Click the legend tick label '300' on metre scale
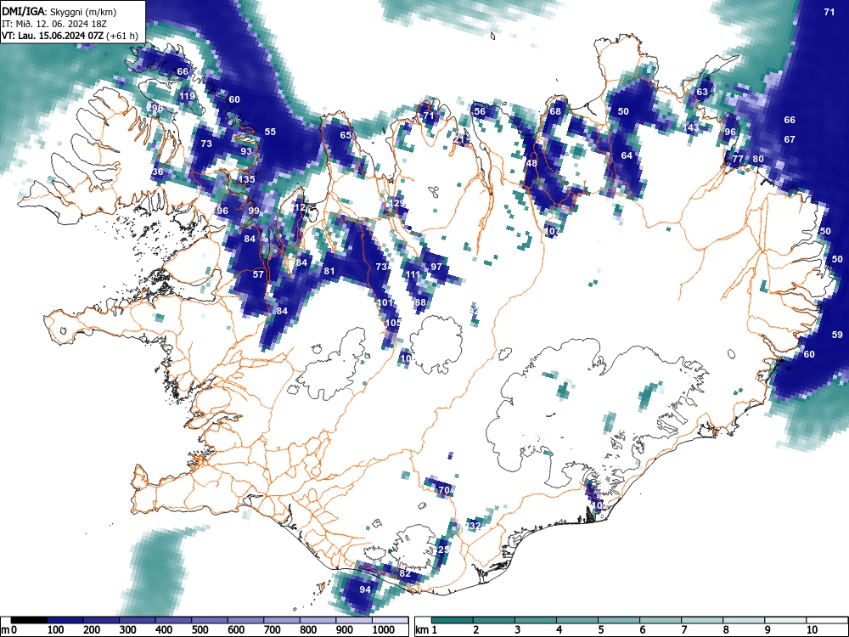The height and width of the screenshot is (637, 849). 128,629
